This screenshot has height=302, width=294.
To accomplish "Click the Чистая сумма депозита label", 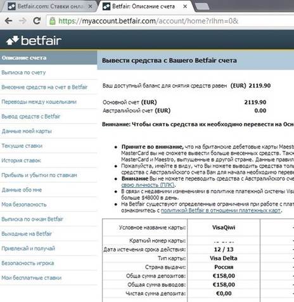I will [x=156, y=294].
